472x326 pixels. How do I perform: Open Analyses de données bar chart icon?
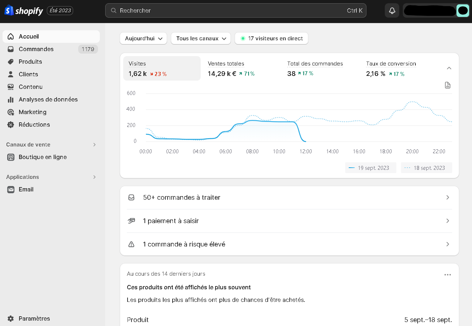(x=11, y=100)
